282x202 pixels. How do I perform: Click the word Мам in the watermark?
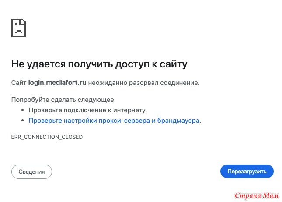click(271, 195)
